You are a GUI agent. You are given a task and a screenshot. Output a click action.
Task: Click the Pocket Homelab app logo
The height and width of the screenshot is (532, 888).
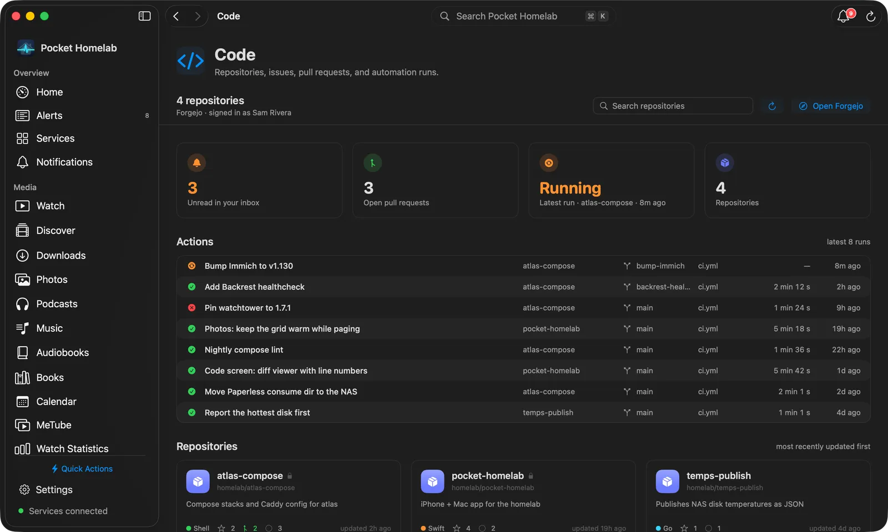click(x=26, y=48)
